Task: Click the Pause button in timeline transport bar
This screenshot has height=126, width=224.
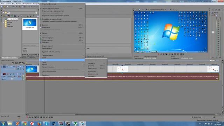Action: (38, 117)
